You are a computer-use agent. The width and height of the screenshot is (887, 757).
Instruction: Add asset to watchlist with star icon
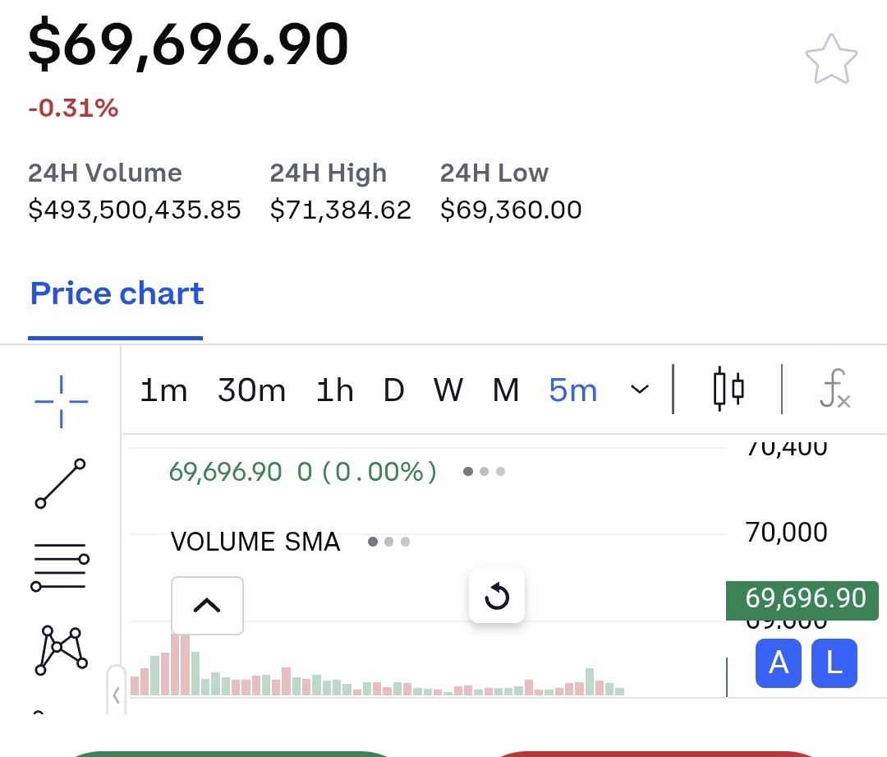831,59
